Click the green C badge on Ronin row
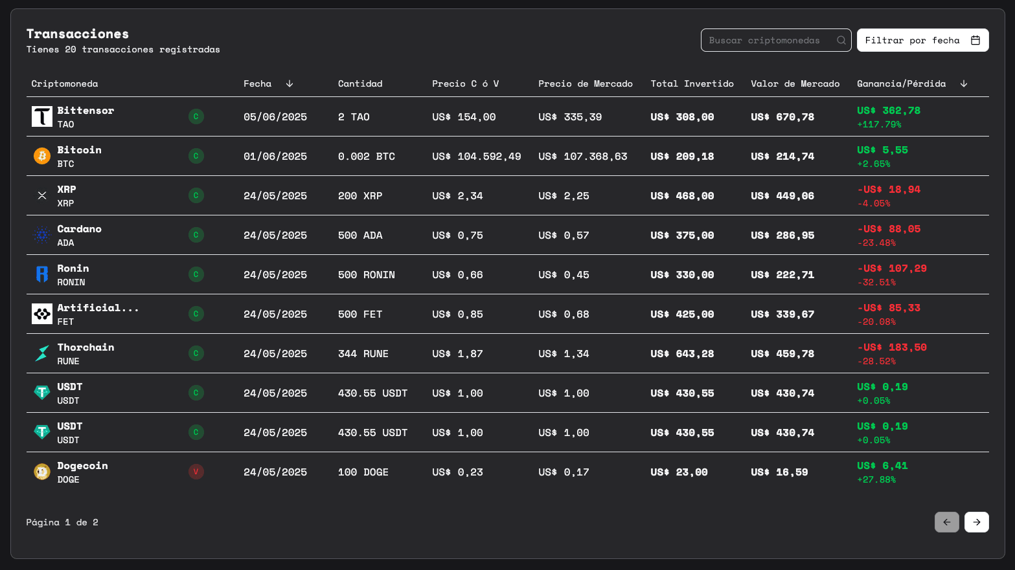 click(196, 274)
